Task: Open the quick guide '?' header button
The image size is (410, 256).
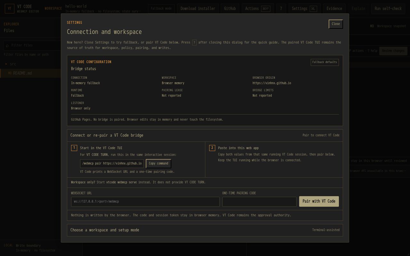Action: pyautogui.click(x=281, y=9)
